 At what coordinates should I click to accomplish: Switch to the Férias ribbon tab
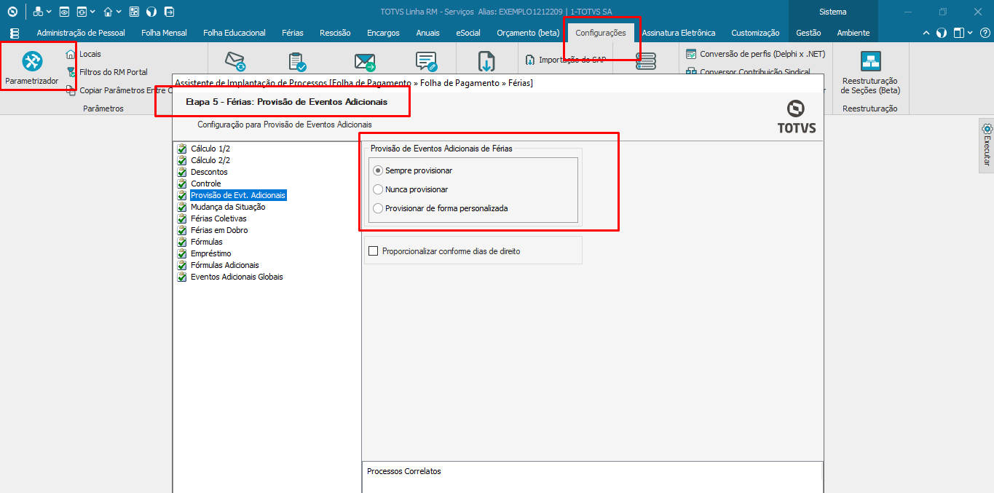point(293,33)
